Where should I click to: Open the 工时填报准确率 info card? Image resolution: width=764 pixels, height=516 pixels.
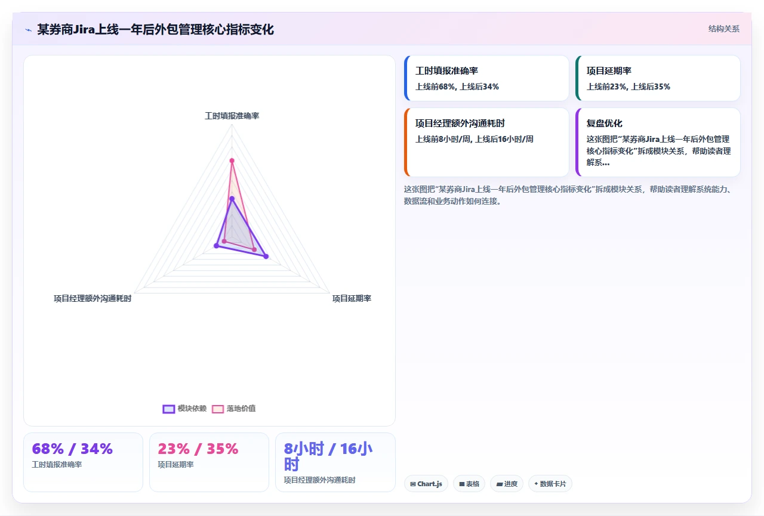pos(486,78)
